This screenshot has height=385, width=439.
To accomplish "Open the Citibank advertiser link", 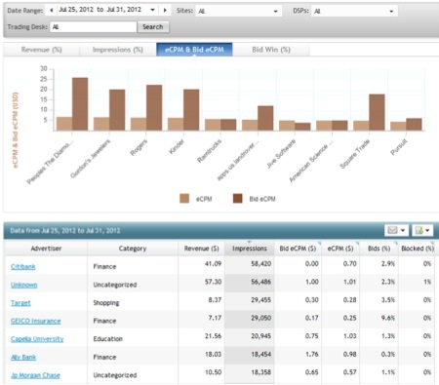I will coord(23,267).
